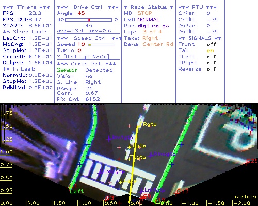258x206 pixels.
Task: Click the purple Rmcgtp marker
Action: click(x=163, y=154)
